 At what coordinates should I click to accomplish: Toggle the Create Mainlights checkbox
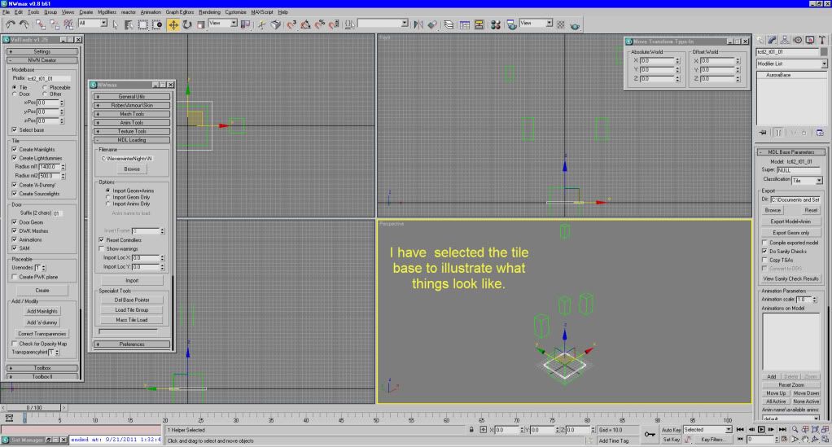point(15,148)
